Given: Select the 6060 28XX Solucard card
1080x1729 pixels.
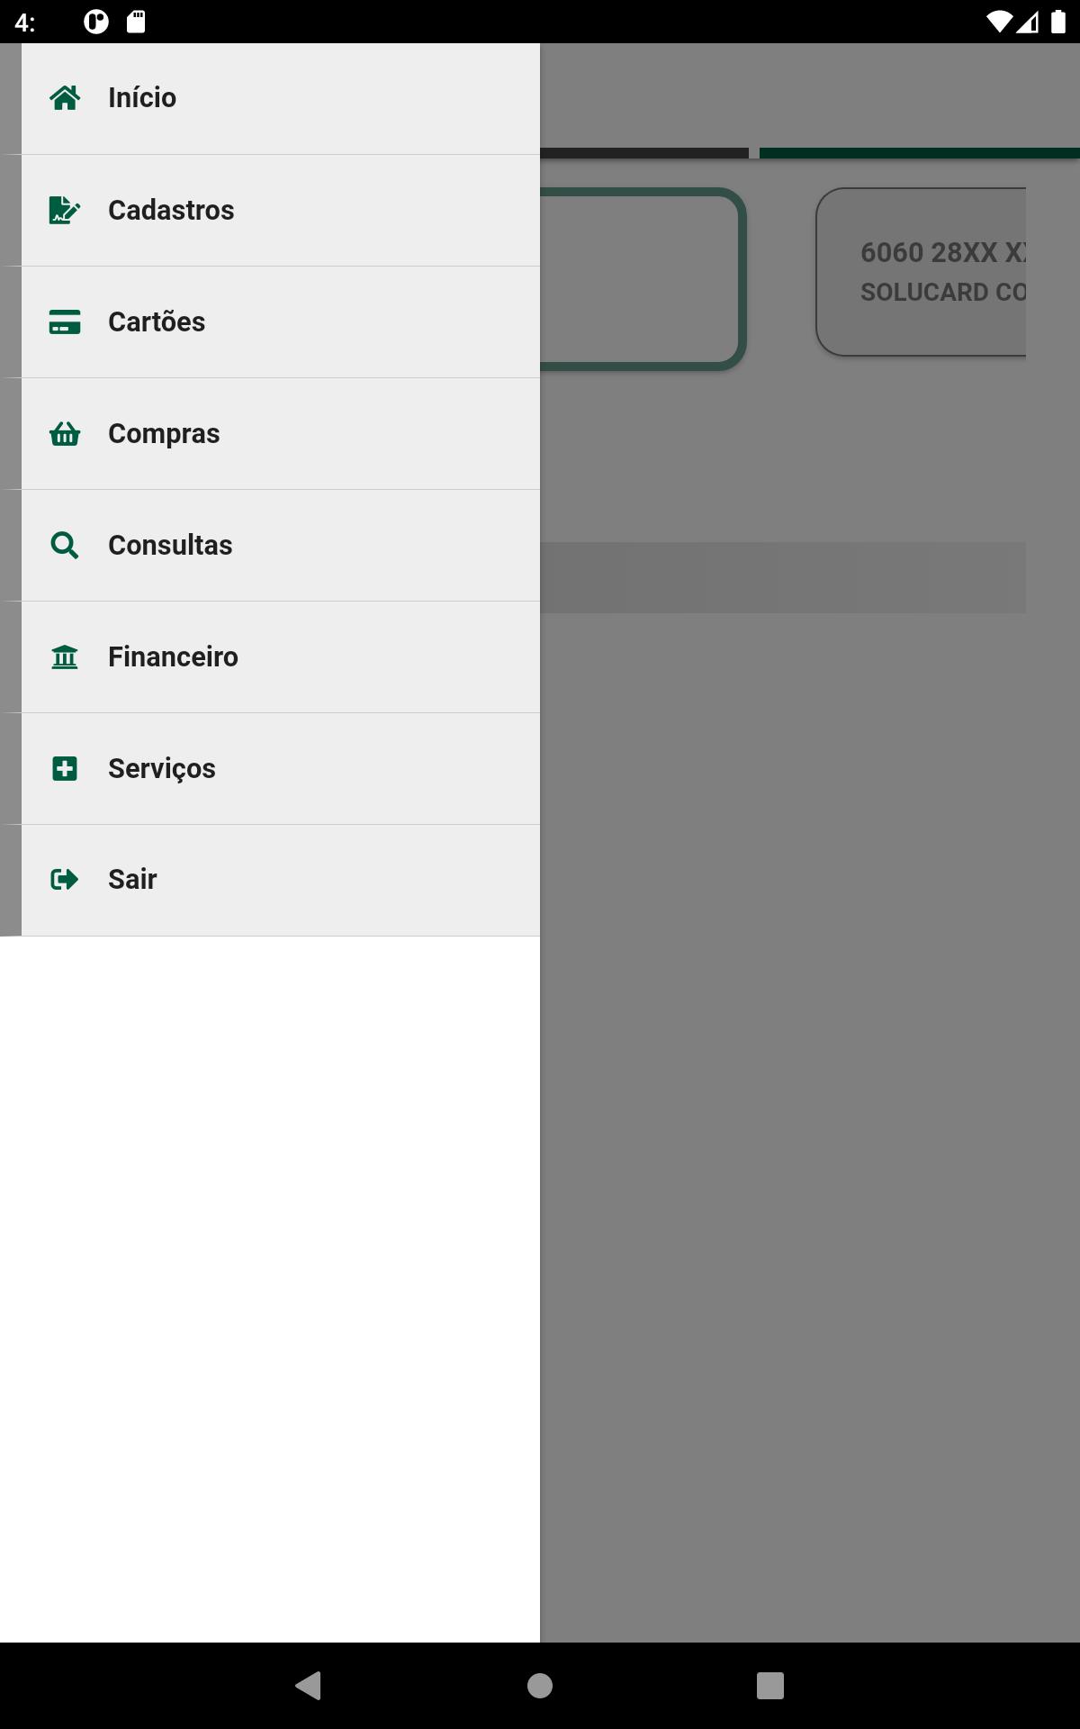Looking at the screenshot, I should coord(921,272).
